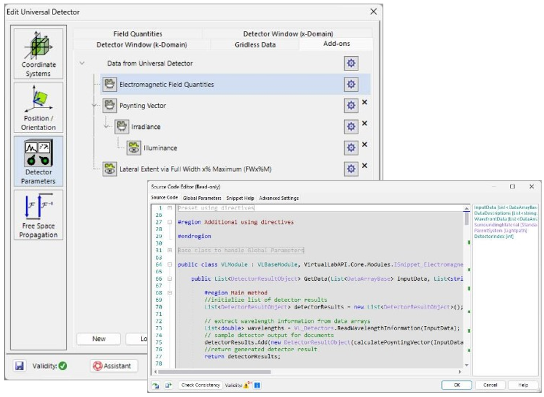Click the icon directly left of Check Consistency
The image size is (544, 397).
coord(168,385)
